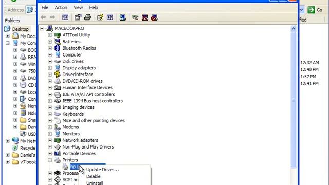The height and width of the screenshot is (185, 329).
Task: Select the Mice and other pointing devices icon
Action: tap(57, 120)
